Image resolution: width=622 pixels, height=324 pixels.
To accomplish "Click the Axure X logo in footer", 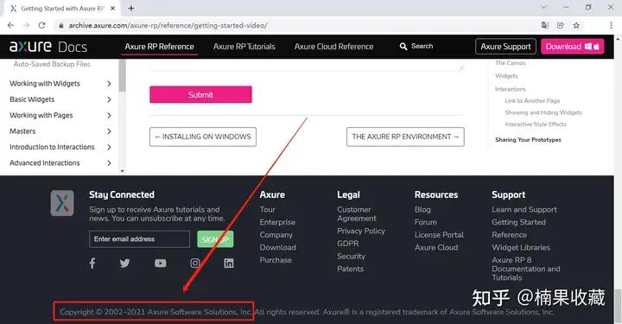I will pos(62,203).
